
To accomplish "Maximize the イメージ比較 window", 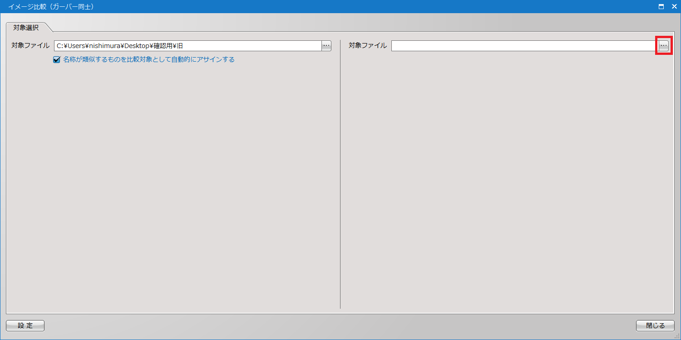I will tap(661, 7).
